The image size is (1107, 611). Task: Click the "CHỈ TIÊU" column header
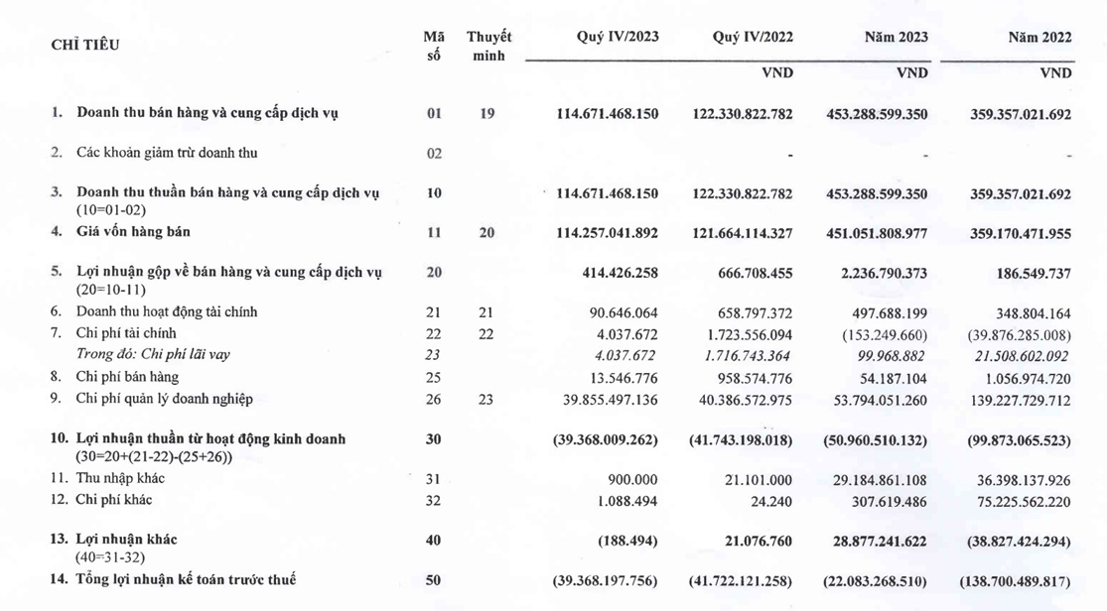click(85, 45)
